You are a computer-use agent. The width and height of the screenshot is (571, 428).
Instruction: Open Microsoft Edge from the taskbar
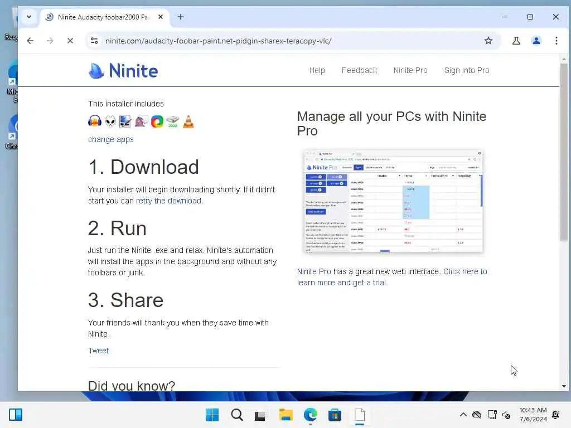click(x=310, y=415)
